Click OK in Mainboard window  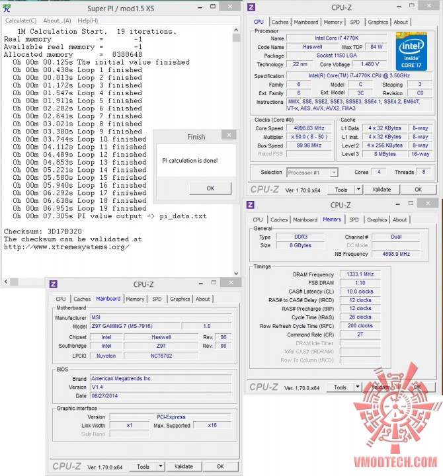[x=220, y=467]
